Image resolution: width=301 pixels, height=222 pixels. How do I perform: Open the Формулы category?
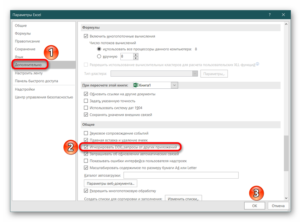[x=23, y=33]
